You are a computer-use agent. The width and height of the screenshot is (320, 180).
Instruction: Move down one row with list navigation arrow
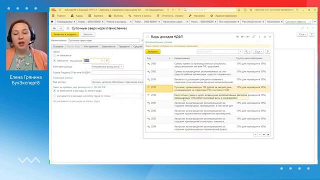tap(264, 134)
